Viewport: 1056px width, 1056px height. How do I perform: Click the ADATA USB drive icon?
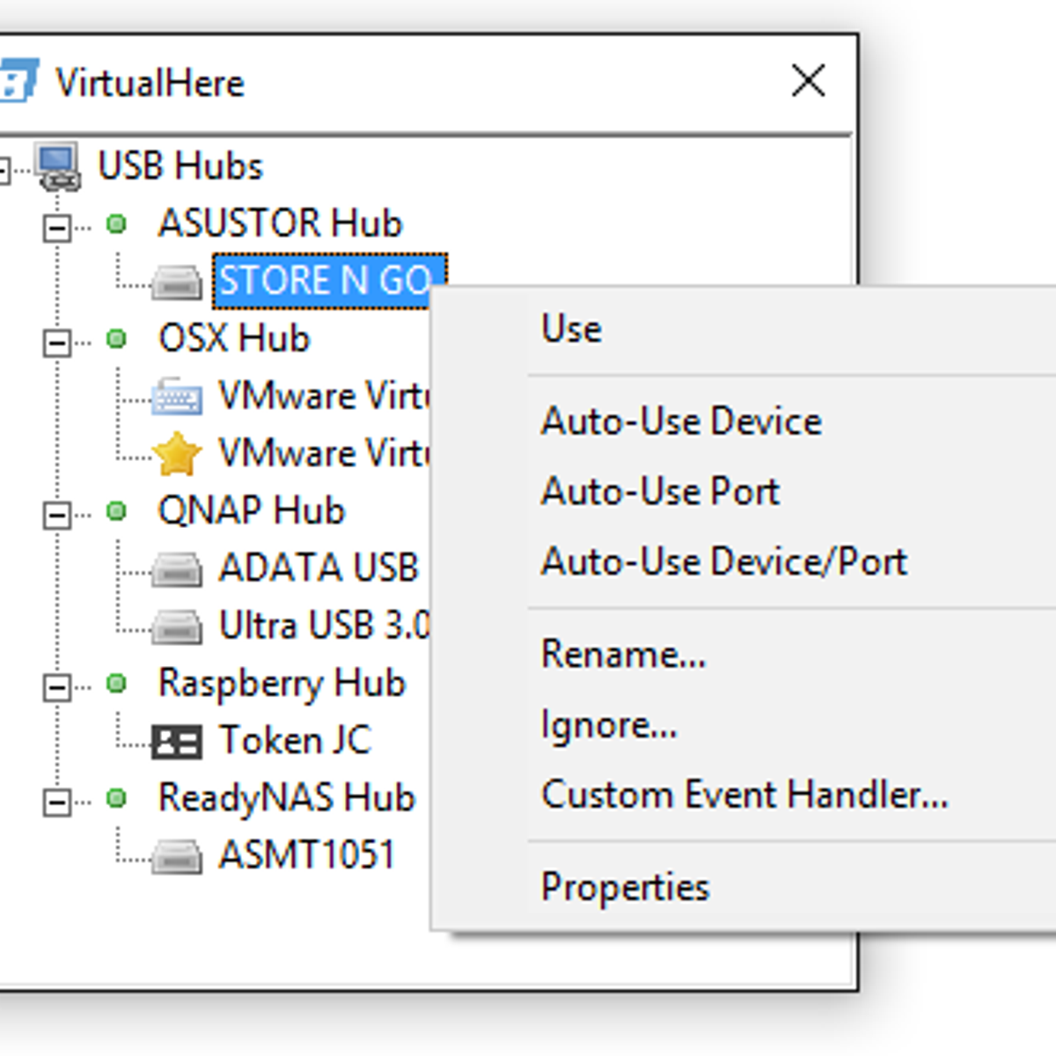coord(177,569)
